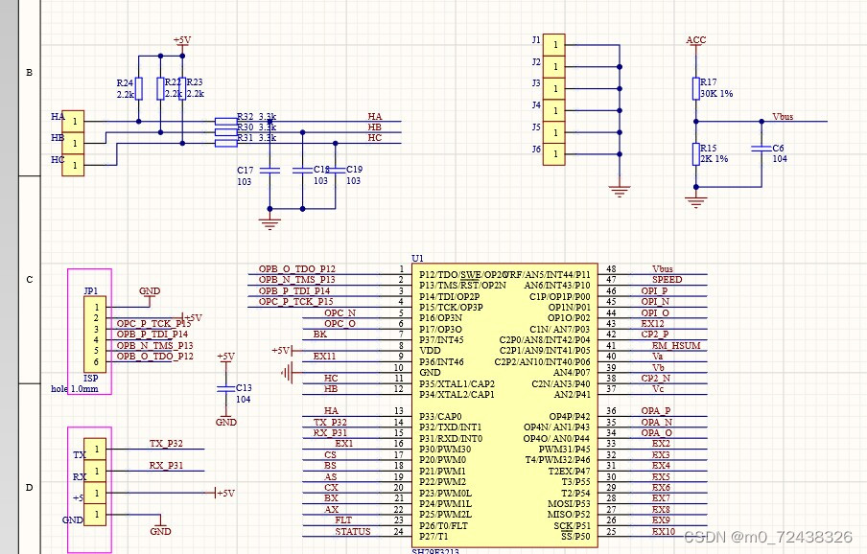Click the J5 connector pad
Screen dimensions: 867x554
[x=554, y=132]
